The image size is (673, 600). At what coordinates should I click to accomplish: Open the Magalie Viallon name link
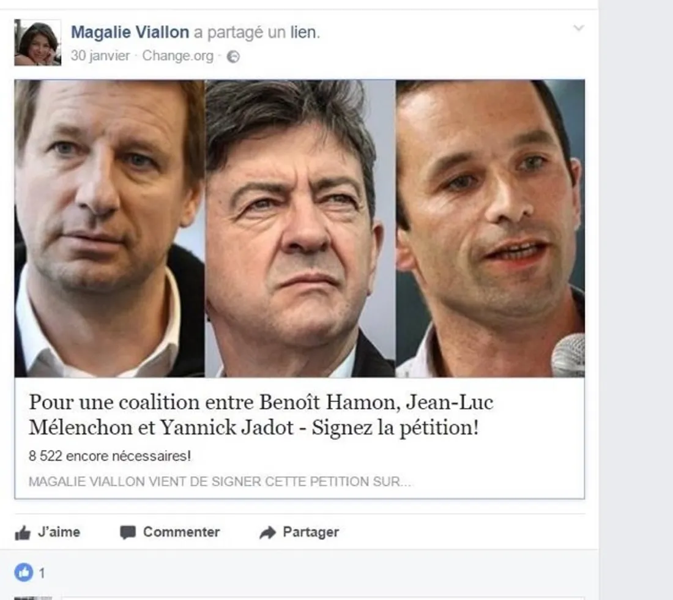(x=130, y=32)
